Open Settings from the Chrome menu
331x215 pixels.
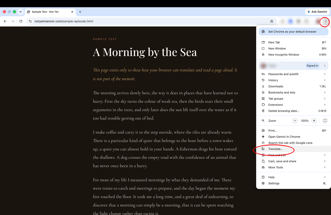[294, 183]
